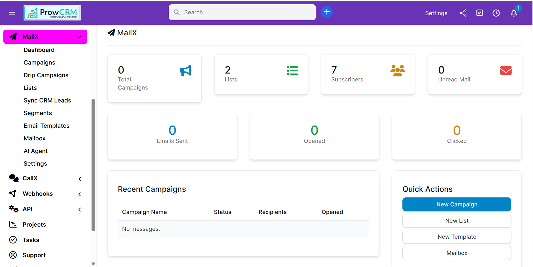
Task: Open the notifications bell icon
Action: point(514,13)
